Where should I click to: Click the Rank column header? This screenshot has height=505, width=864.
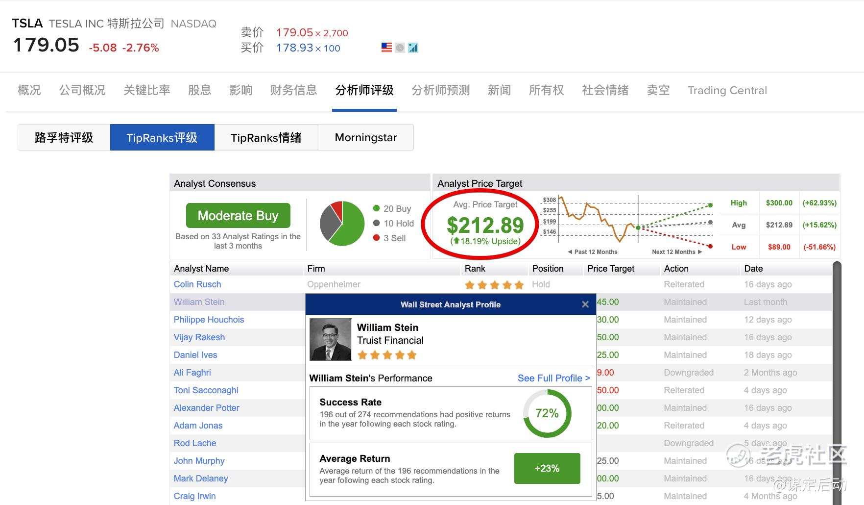coord(475,269)
